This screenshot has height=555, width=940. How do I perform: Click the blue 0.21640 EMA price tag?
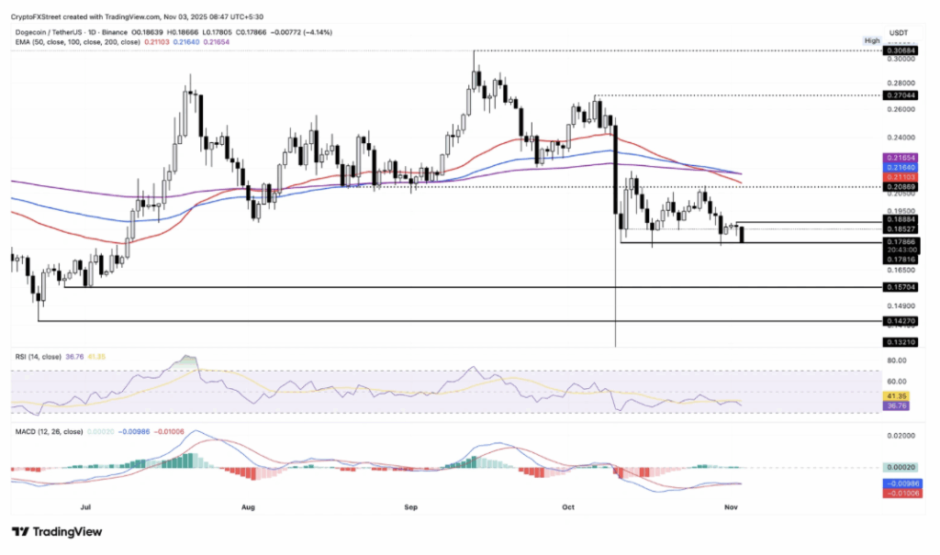click(x=899, y=169)
